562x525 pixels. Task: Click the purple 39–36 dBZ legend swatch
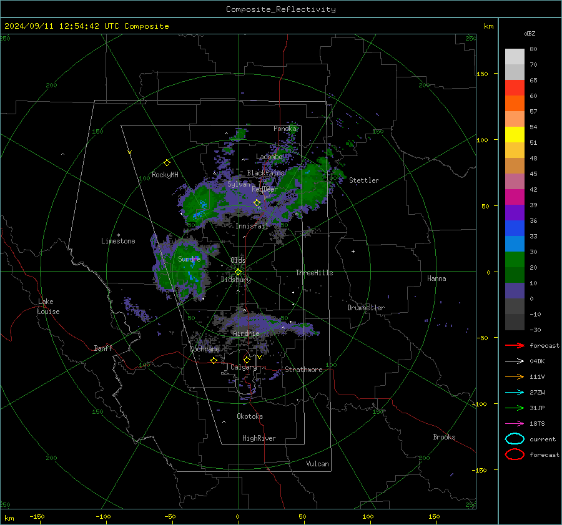pos(515,212)
